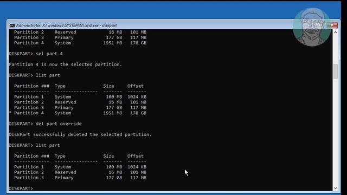
Task: Click 'Partition ###' header in the listing without Partition 4
Action: 31,156
